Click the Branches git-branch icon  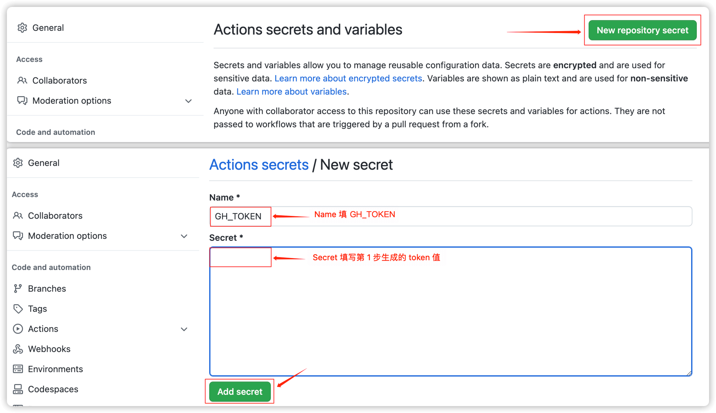click(x=18, y=289)
